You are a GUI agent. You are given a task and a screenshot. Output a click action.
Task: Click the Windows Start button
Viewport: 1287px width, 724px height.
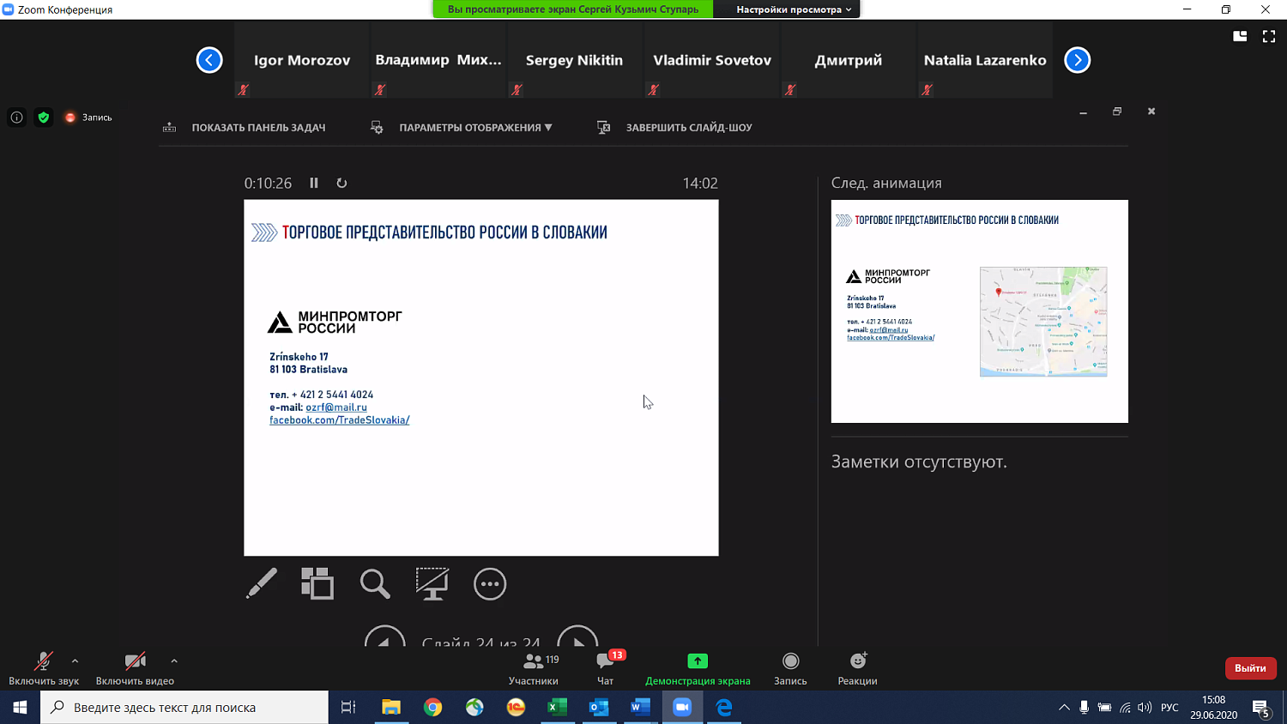(x=20, y=708)
